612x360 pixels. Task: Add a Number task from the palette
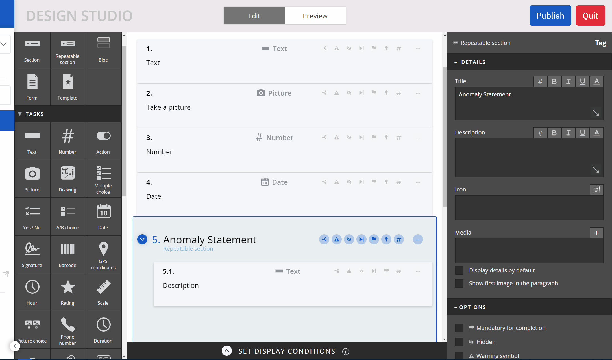[x=67, y=141]
